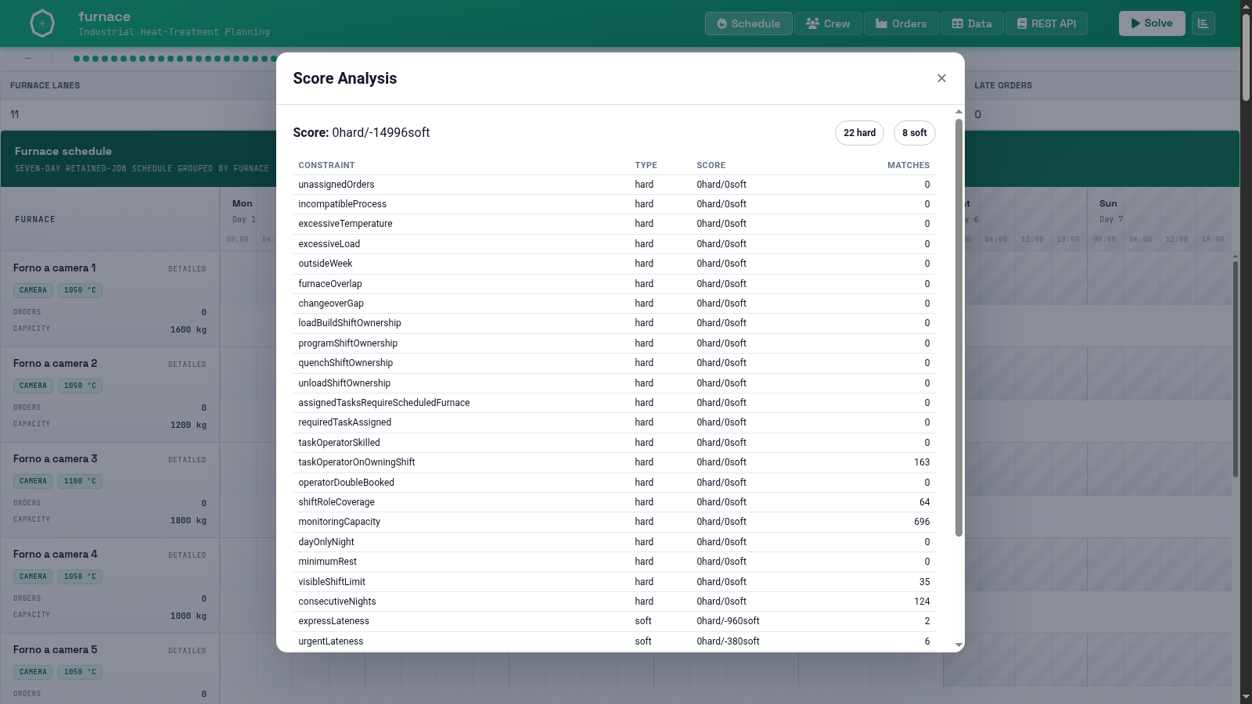The width and height of the screenshot is (1252, 704).
Task: Select the programShiftOwnership constraint row
Action: [x=614, y=343]
